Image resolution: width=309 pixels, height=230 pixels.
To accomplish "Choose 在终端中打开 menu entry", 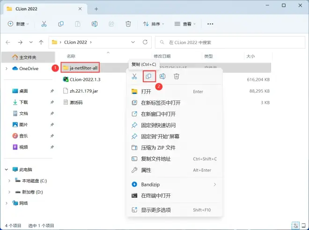I will (175, 195).
